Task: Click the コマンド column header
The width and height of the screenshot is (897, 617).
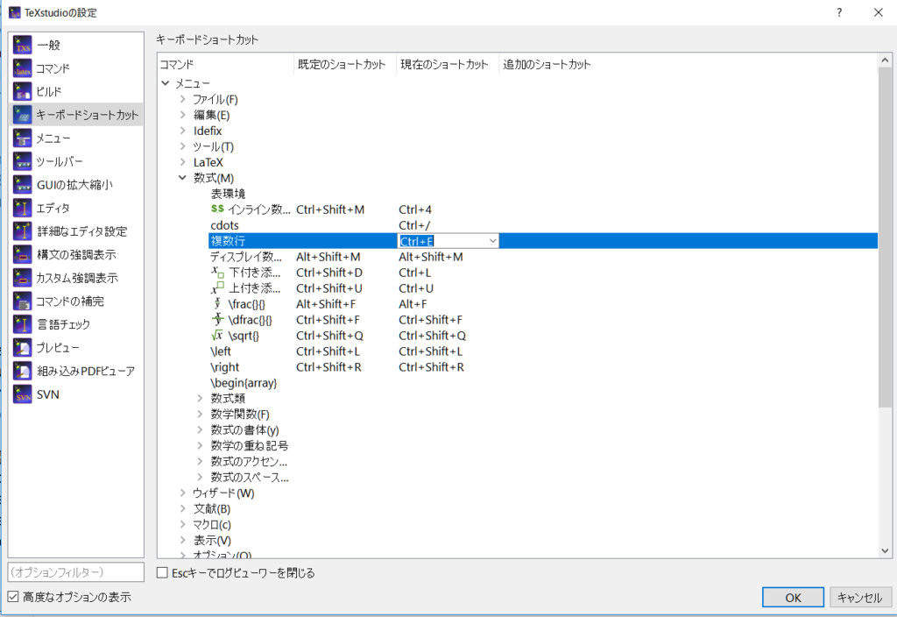Action: 225,64
